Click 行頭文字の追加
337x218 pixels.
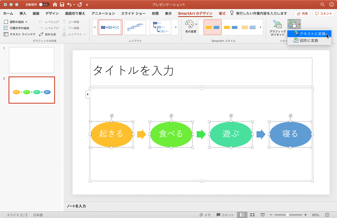point(16,28)
